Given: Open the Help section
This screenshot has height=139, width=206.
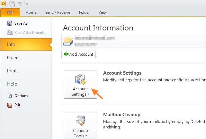Looking at the screenshot, I should tap(12, 84).
